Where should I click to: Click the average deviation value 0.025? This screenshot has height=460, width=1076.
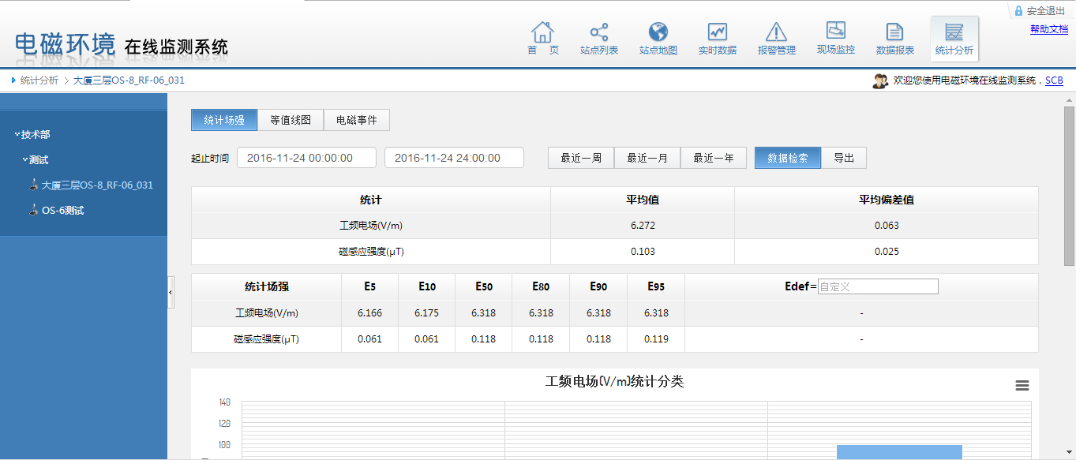[887, 252]
